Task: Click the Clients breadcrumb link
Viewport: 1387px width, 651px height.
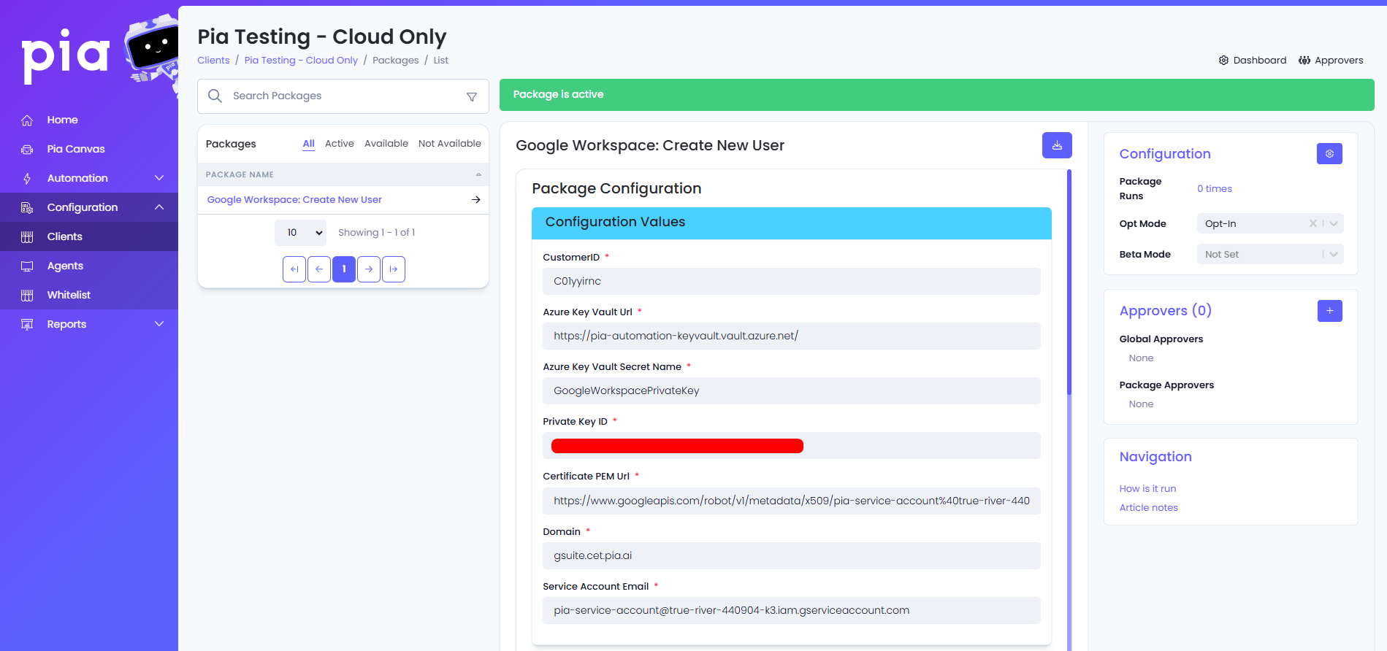Action: click(213, 61)
